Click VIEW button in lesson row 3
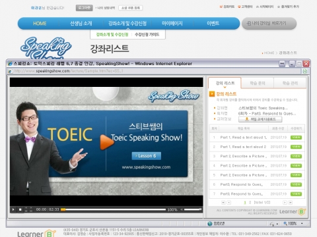 [296, 156]
